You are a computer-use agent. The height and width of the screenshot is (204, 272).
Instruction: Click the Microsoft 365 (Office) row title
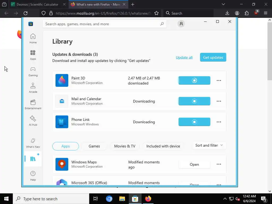pos(89,183)
